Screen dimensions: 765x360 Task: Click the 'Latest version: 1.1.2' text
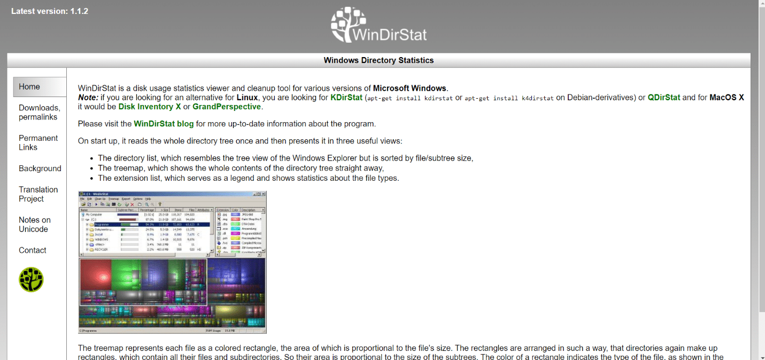(50, 11)
